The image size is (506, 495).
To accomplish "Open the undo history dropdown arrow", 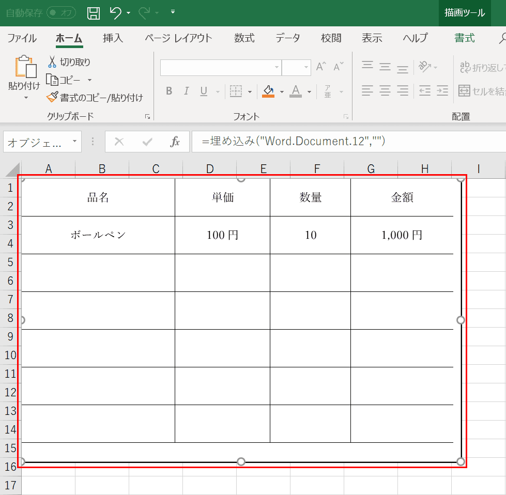I will tap(128, 13).
